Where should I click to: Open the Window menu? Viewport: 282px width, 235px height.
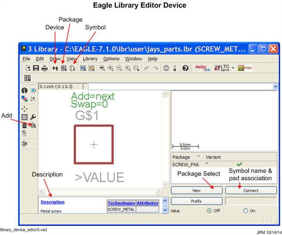coord(133,59)
